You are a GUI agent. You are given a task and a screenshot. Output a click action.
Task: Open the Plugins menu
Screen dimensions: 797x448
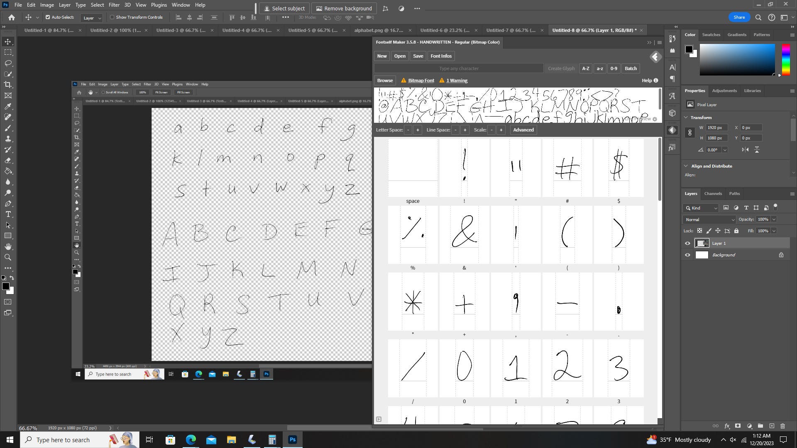tap(159, 5)
